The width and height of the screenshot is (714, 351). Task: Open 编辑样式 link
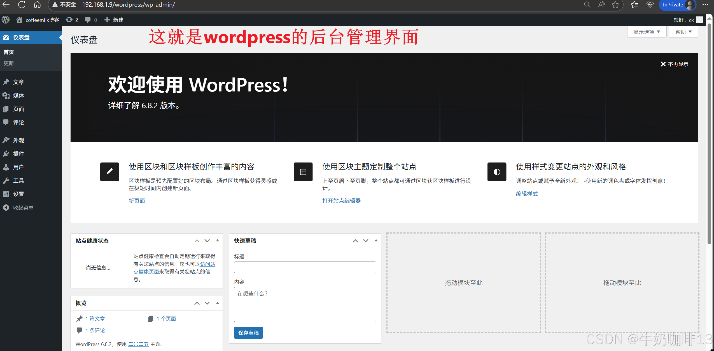(x=527, y=194)
